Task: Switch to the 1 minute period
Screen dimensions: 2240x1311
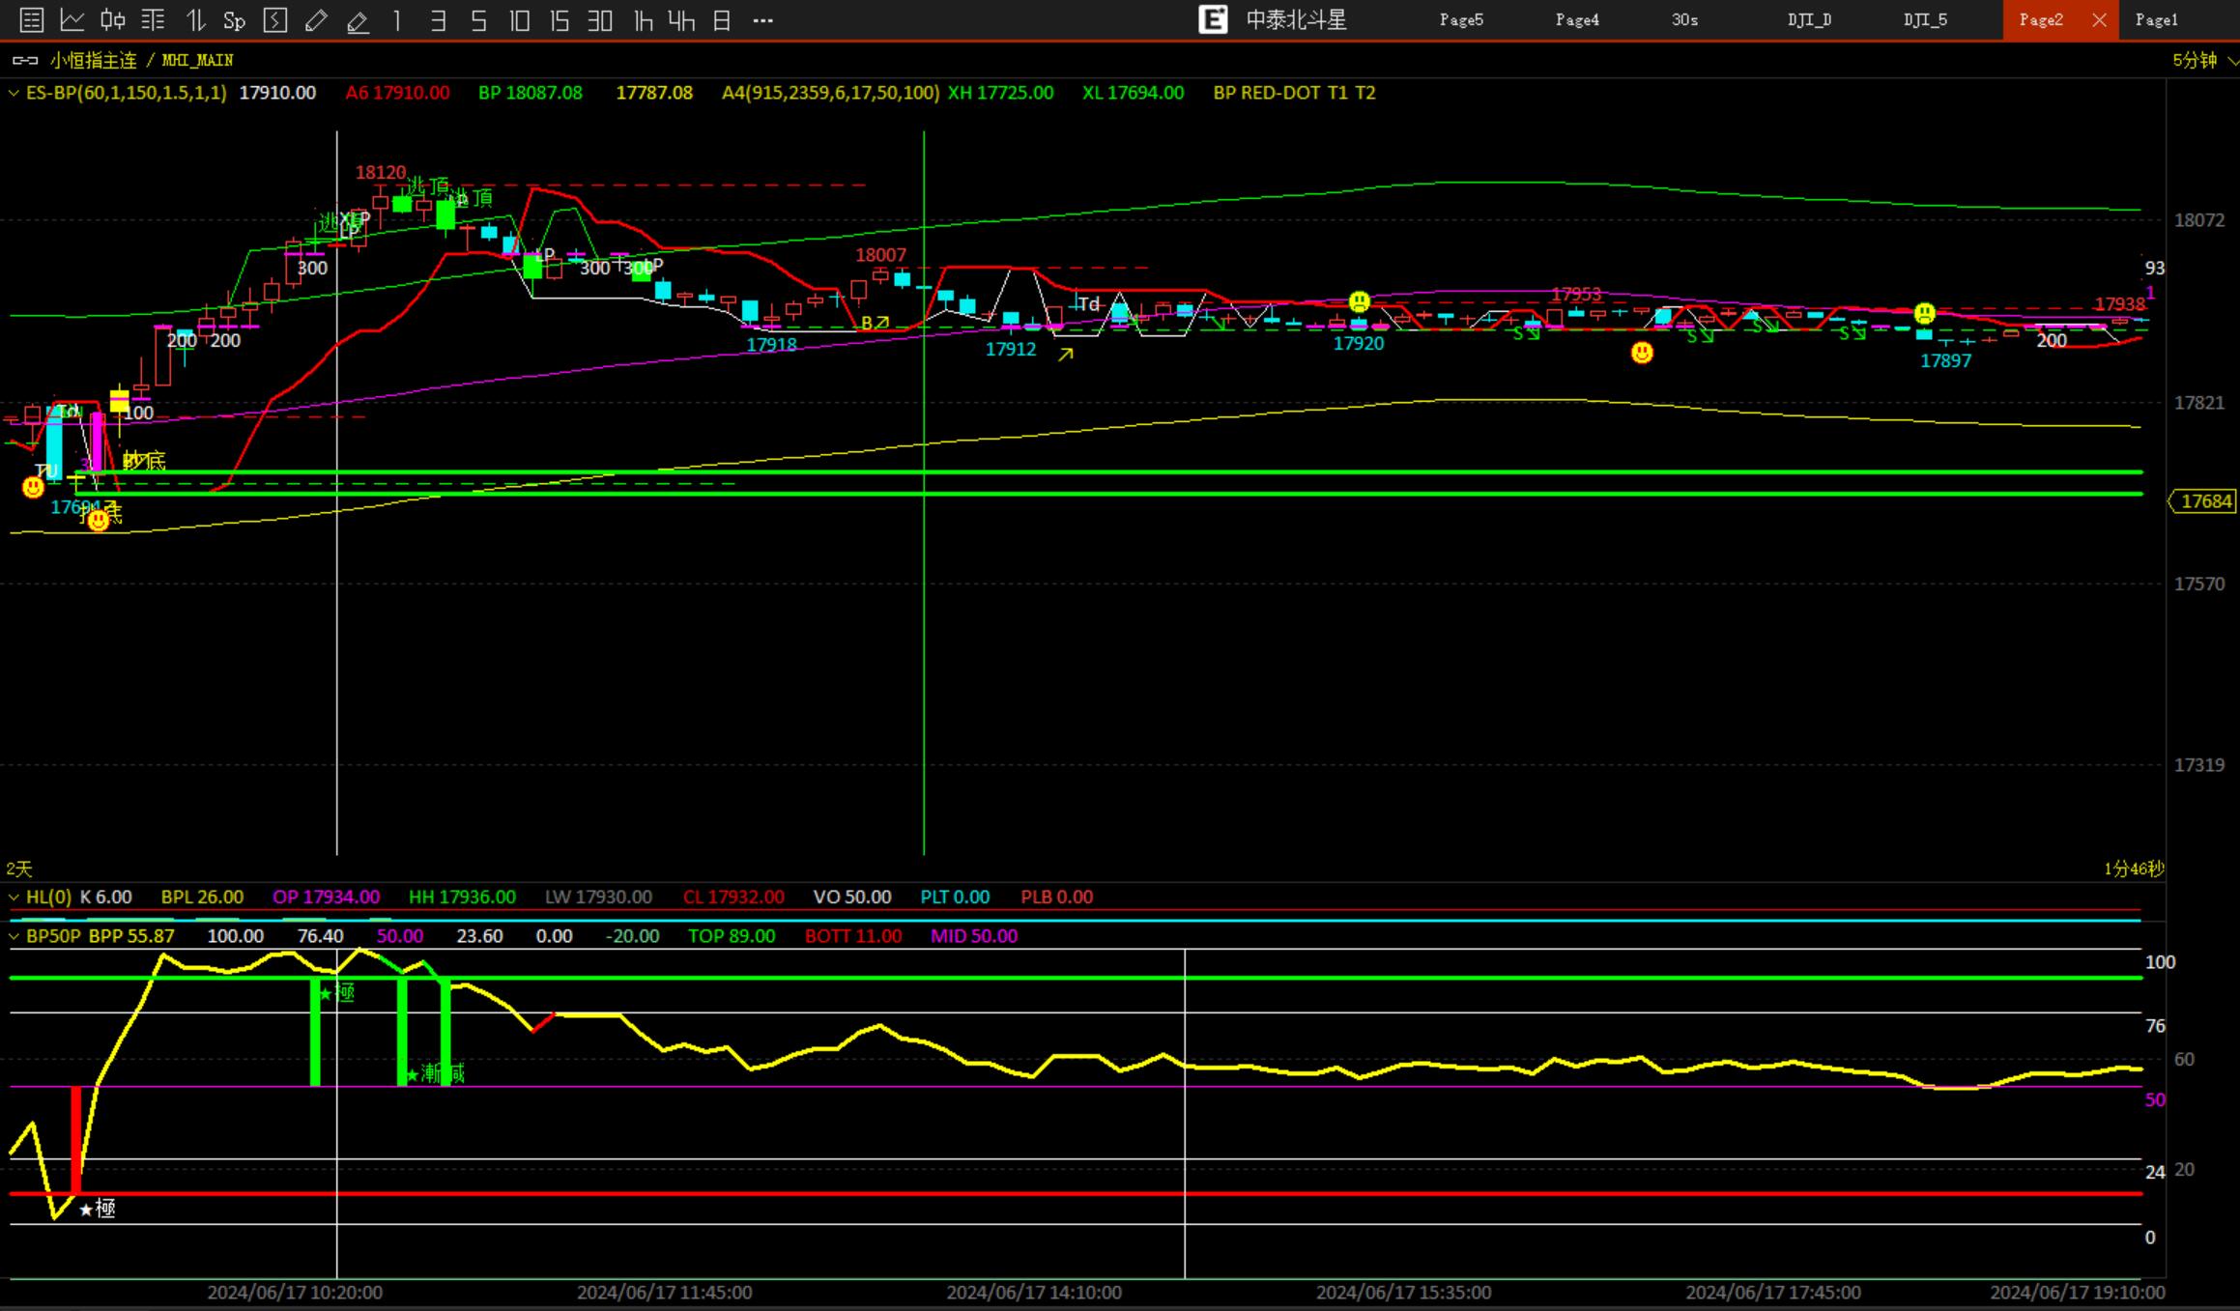Action: coord(397,20)
